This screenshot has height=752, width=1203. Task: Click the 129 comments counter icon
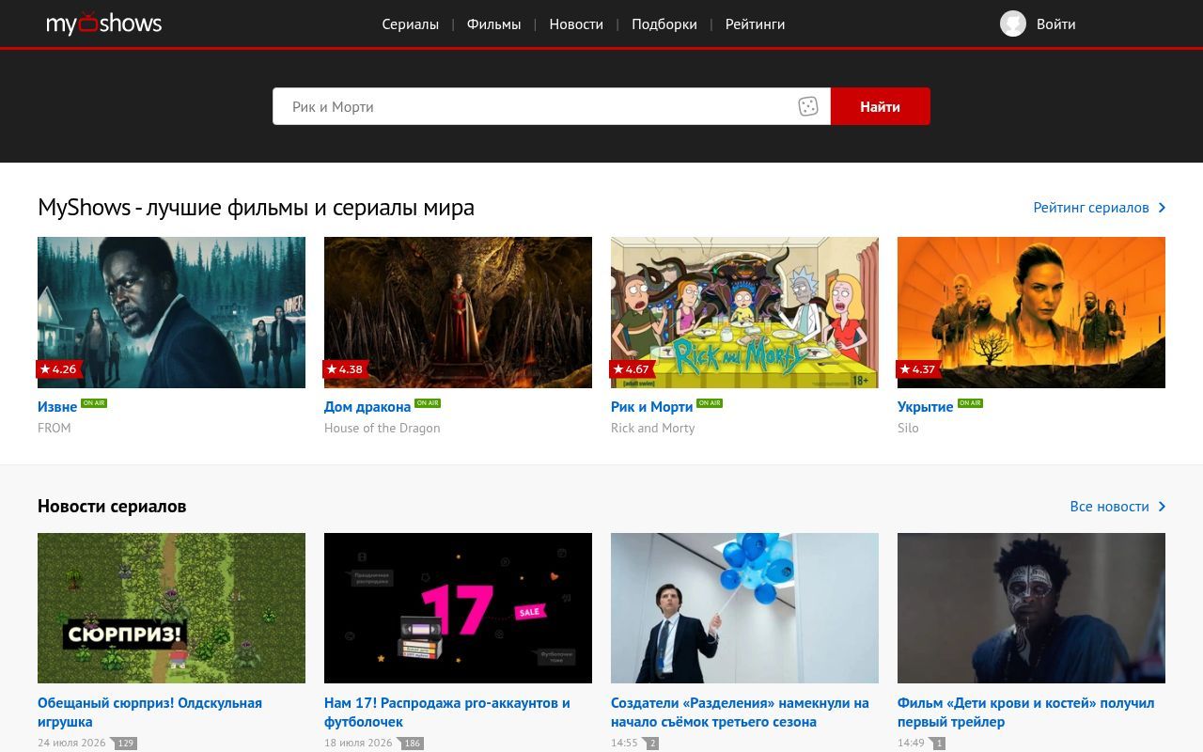(124, 744)
